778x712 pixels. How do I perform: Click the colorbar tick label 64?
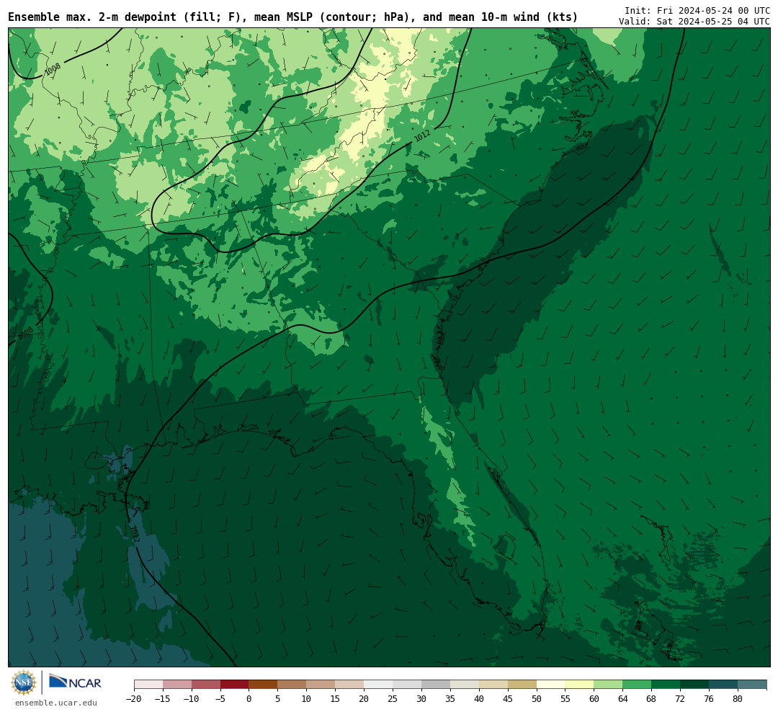pos(622,698)
